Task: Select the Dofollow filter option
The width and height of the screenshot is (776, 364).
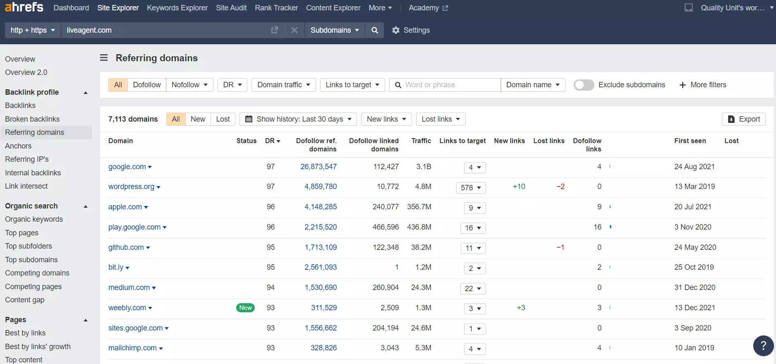Action: [146, 85]
